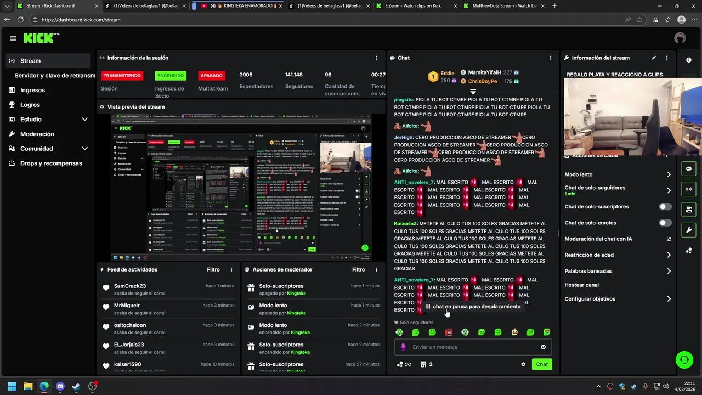Viewport: 702px width, 395px height.
Task: Toggle Chat de solo-emotes switch
Action: pyautogui.click(x=665, y=223)
